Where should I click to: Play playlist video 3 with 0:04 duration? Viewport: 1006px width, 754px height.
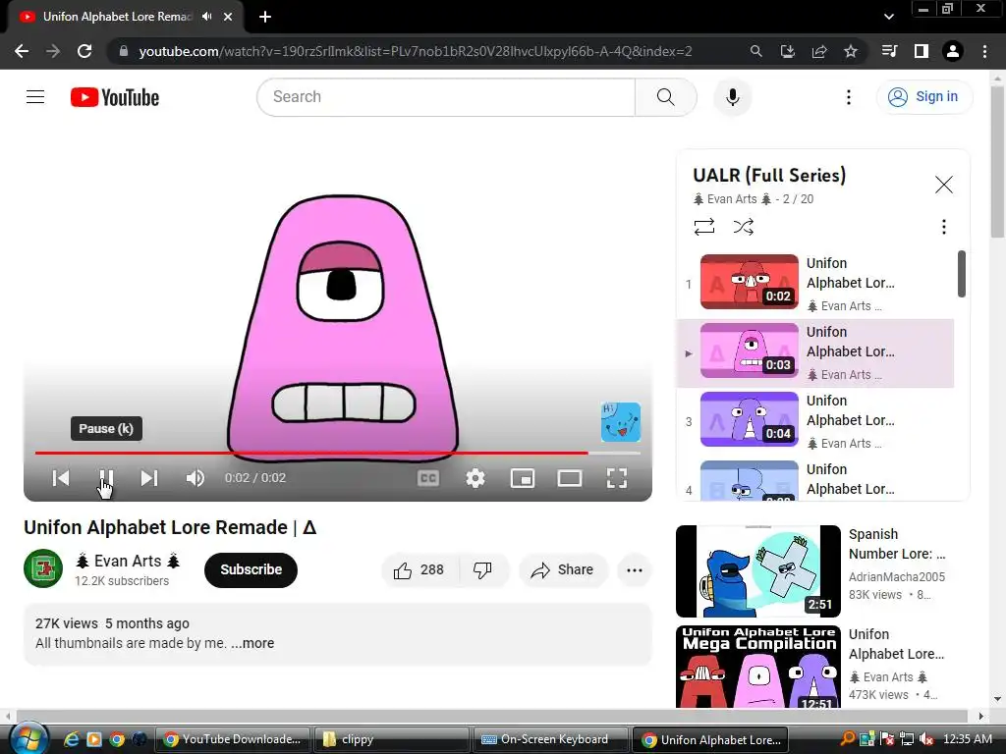(x=814, y=421)
